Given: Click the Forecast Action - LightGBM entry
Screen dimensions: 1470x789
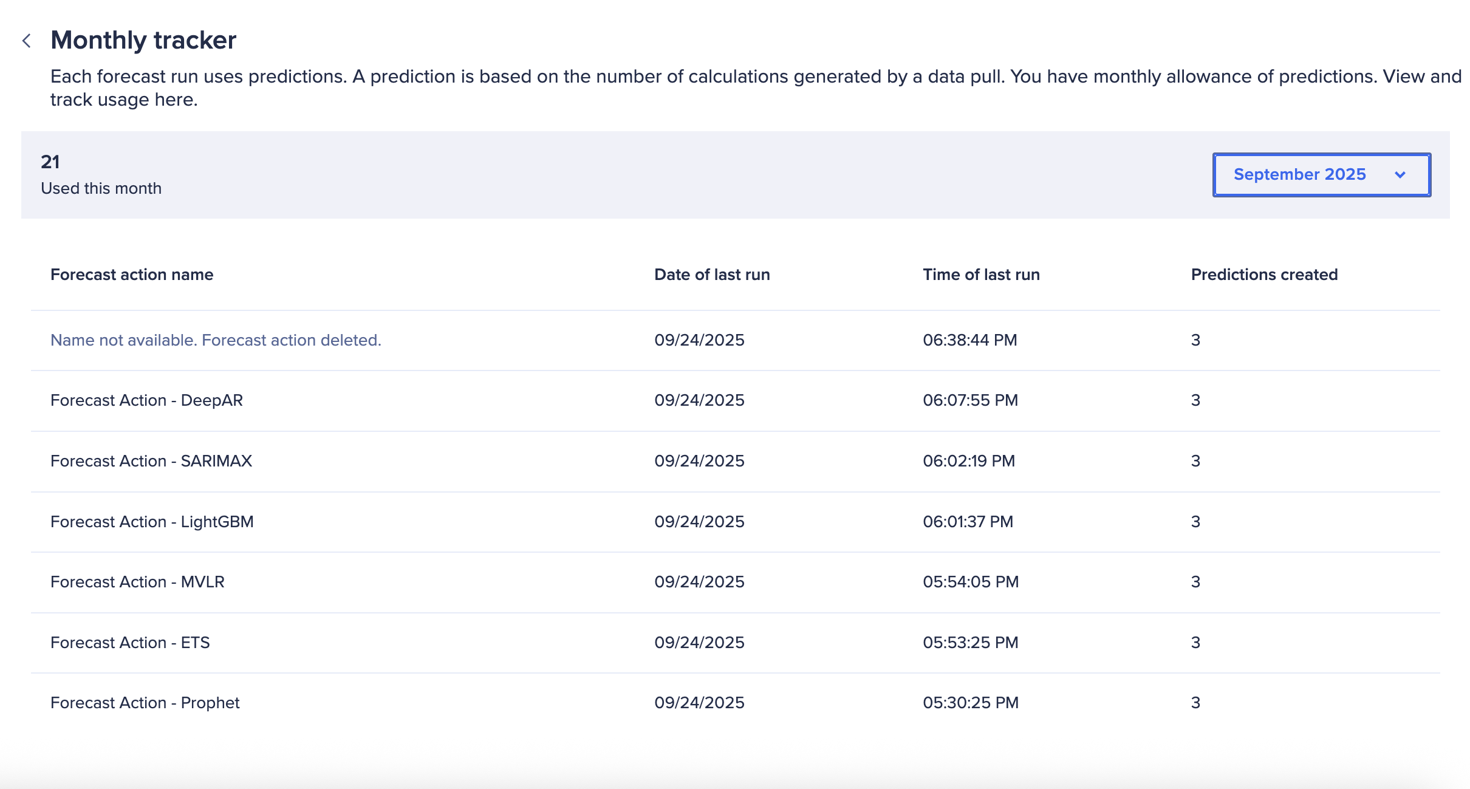Looking at the screenshot, I should point(152,521).
